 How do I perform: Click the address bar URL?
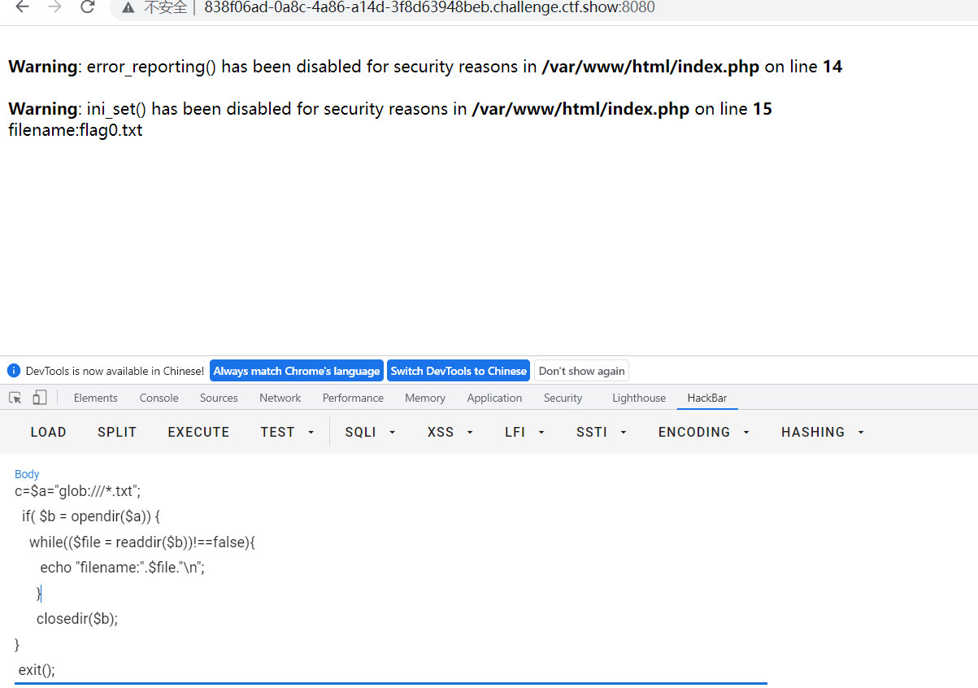[429, 8]
